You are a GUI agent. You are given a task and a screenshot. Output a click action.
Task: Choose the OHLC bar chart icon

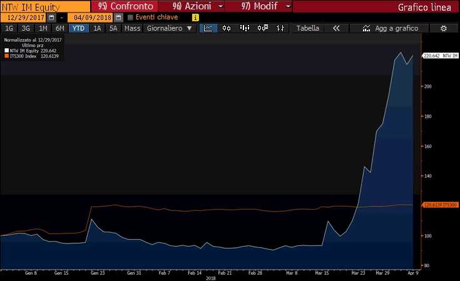pyautogui.click(x=244, y=29)
